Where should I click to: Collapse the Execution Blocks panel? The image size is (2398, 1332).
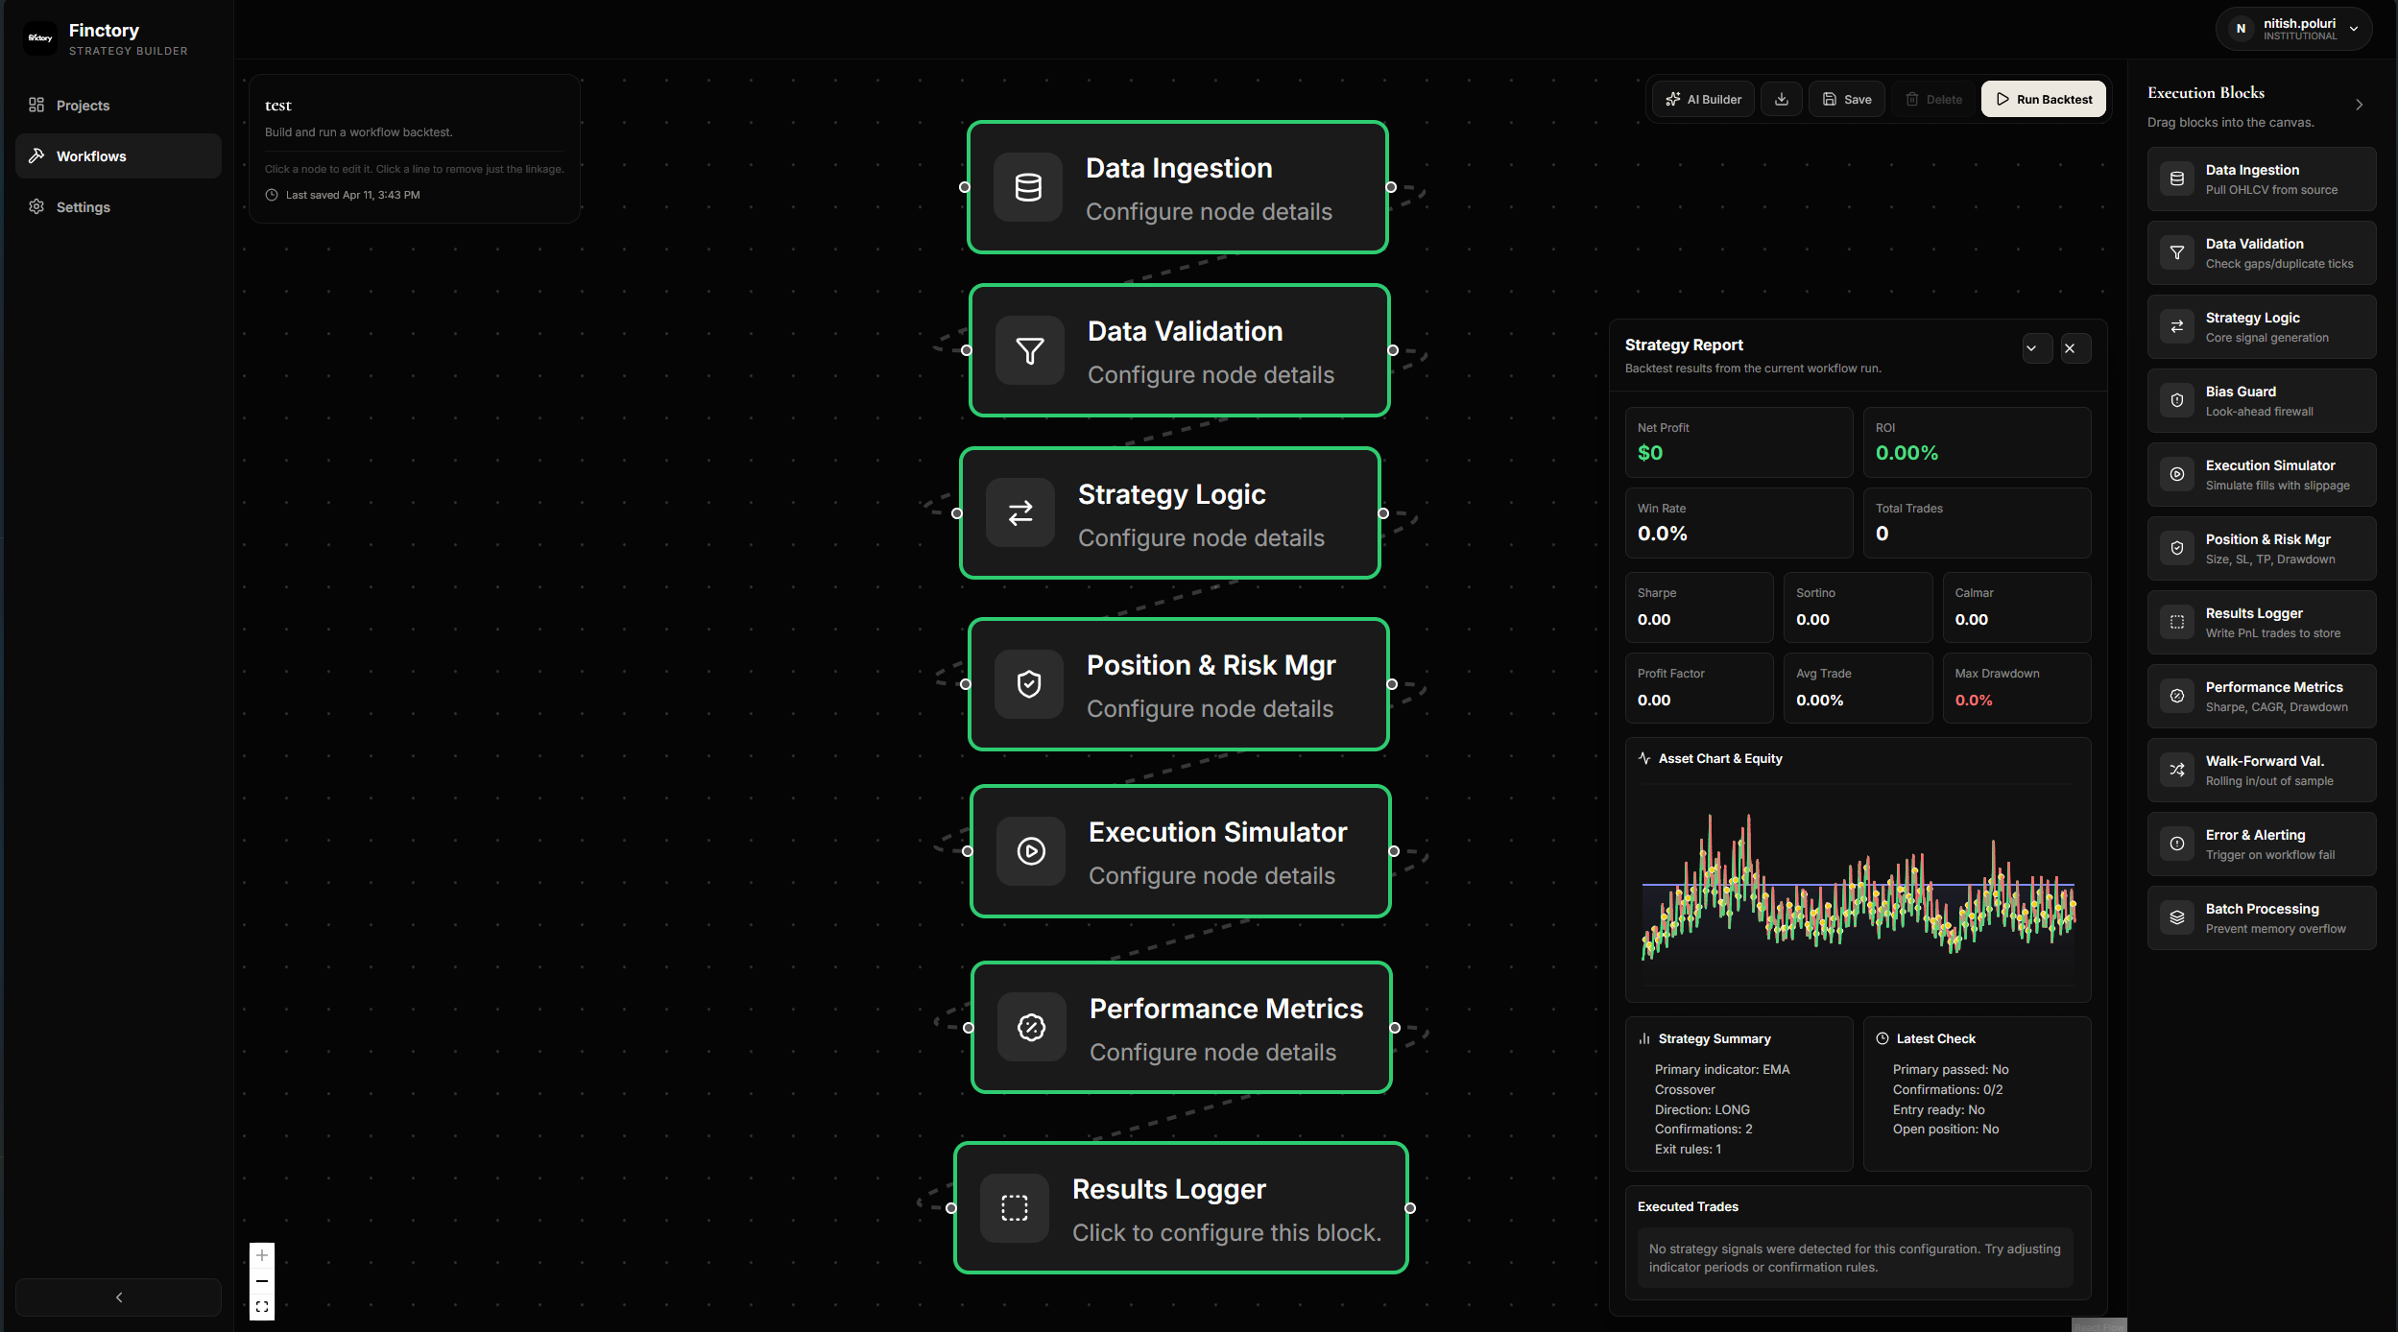tap(2359, 105)
